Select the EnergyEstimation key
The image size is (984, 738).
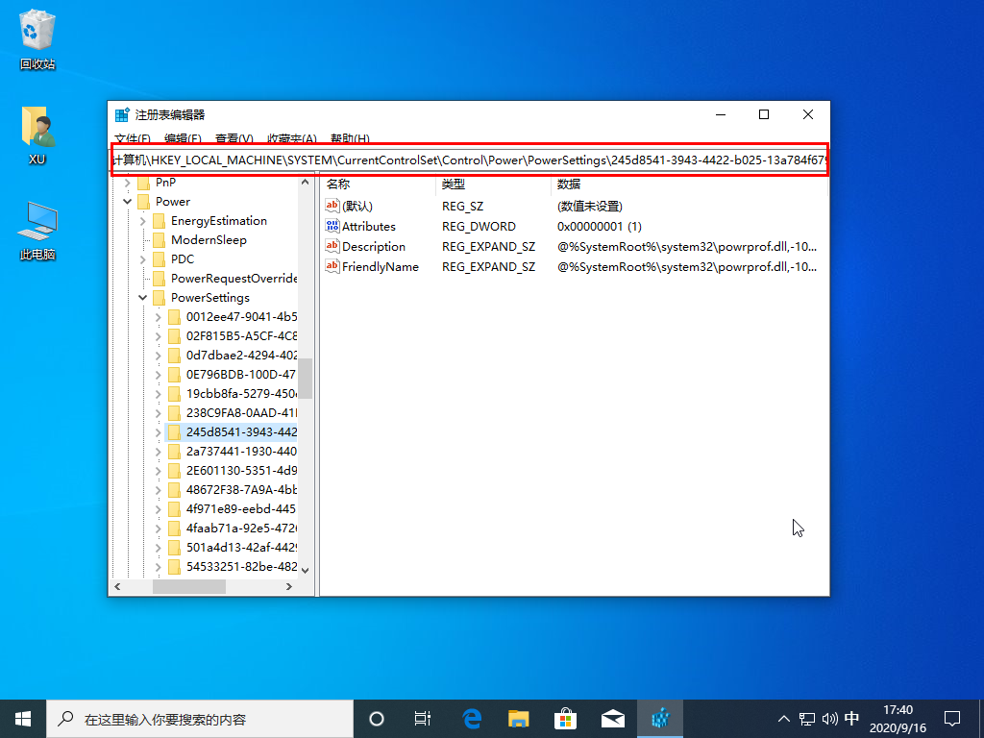[x=218, y=221]
